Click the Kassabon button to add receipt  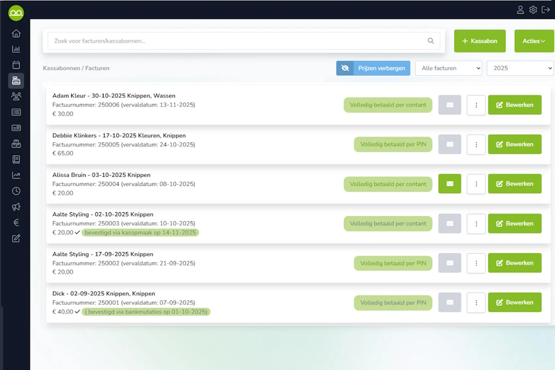[480, 41]
